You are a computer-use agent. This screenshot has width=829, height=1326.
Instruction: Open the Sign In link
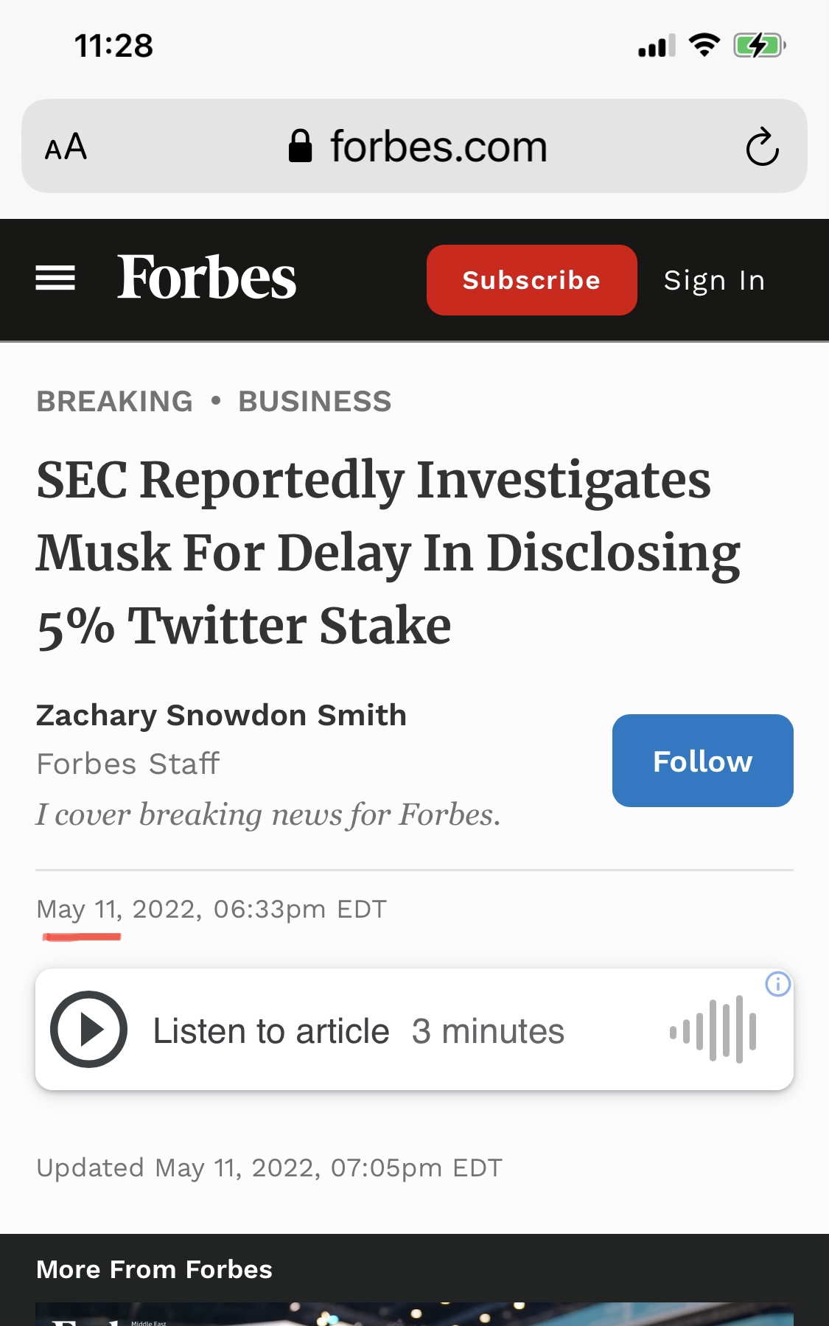point(714,280)
